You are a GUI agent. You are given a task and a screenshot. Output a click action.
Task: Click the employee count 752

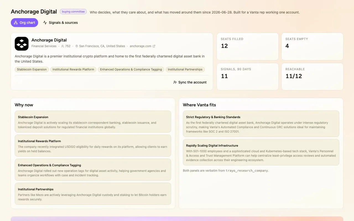[68, 46]
